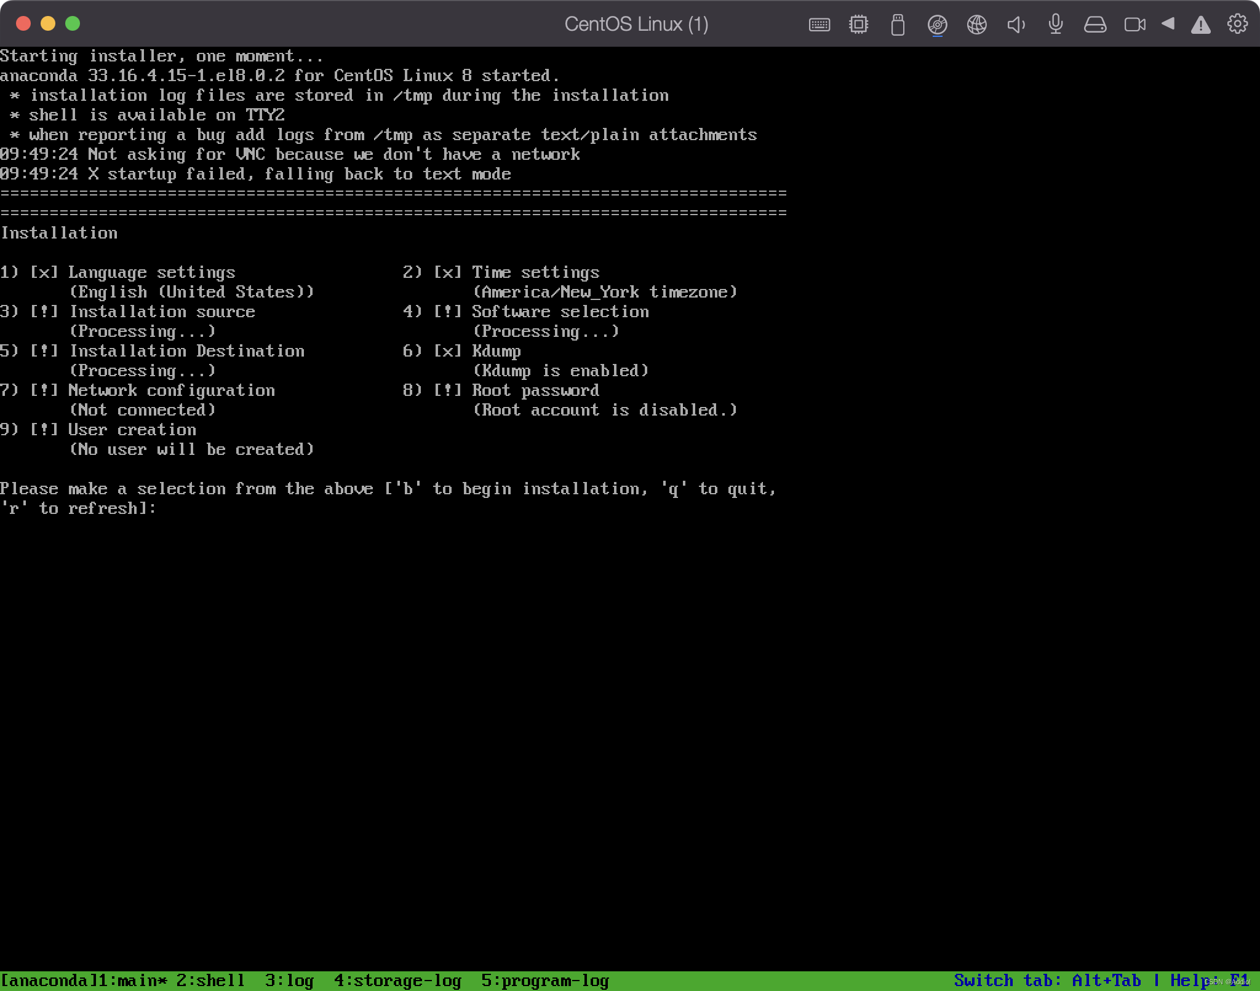Click the [x] Time settings marker
Screen dimensions: 1260x991
[x=448, y=272]
